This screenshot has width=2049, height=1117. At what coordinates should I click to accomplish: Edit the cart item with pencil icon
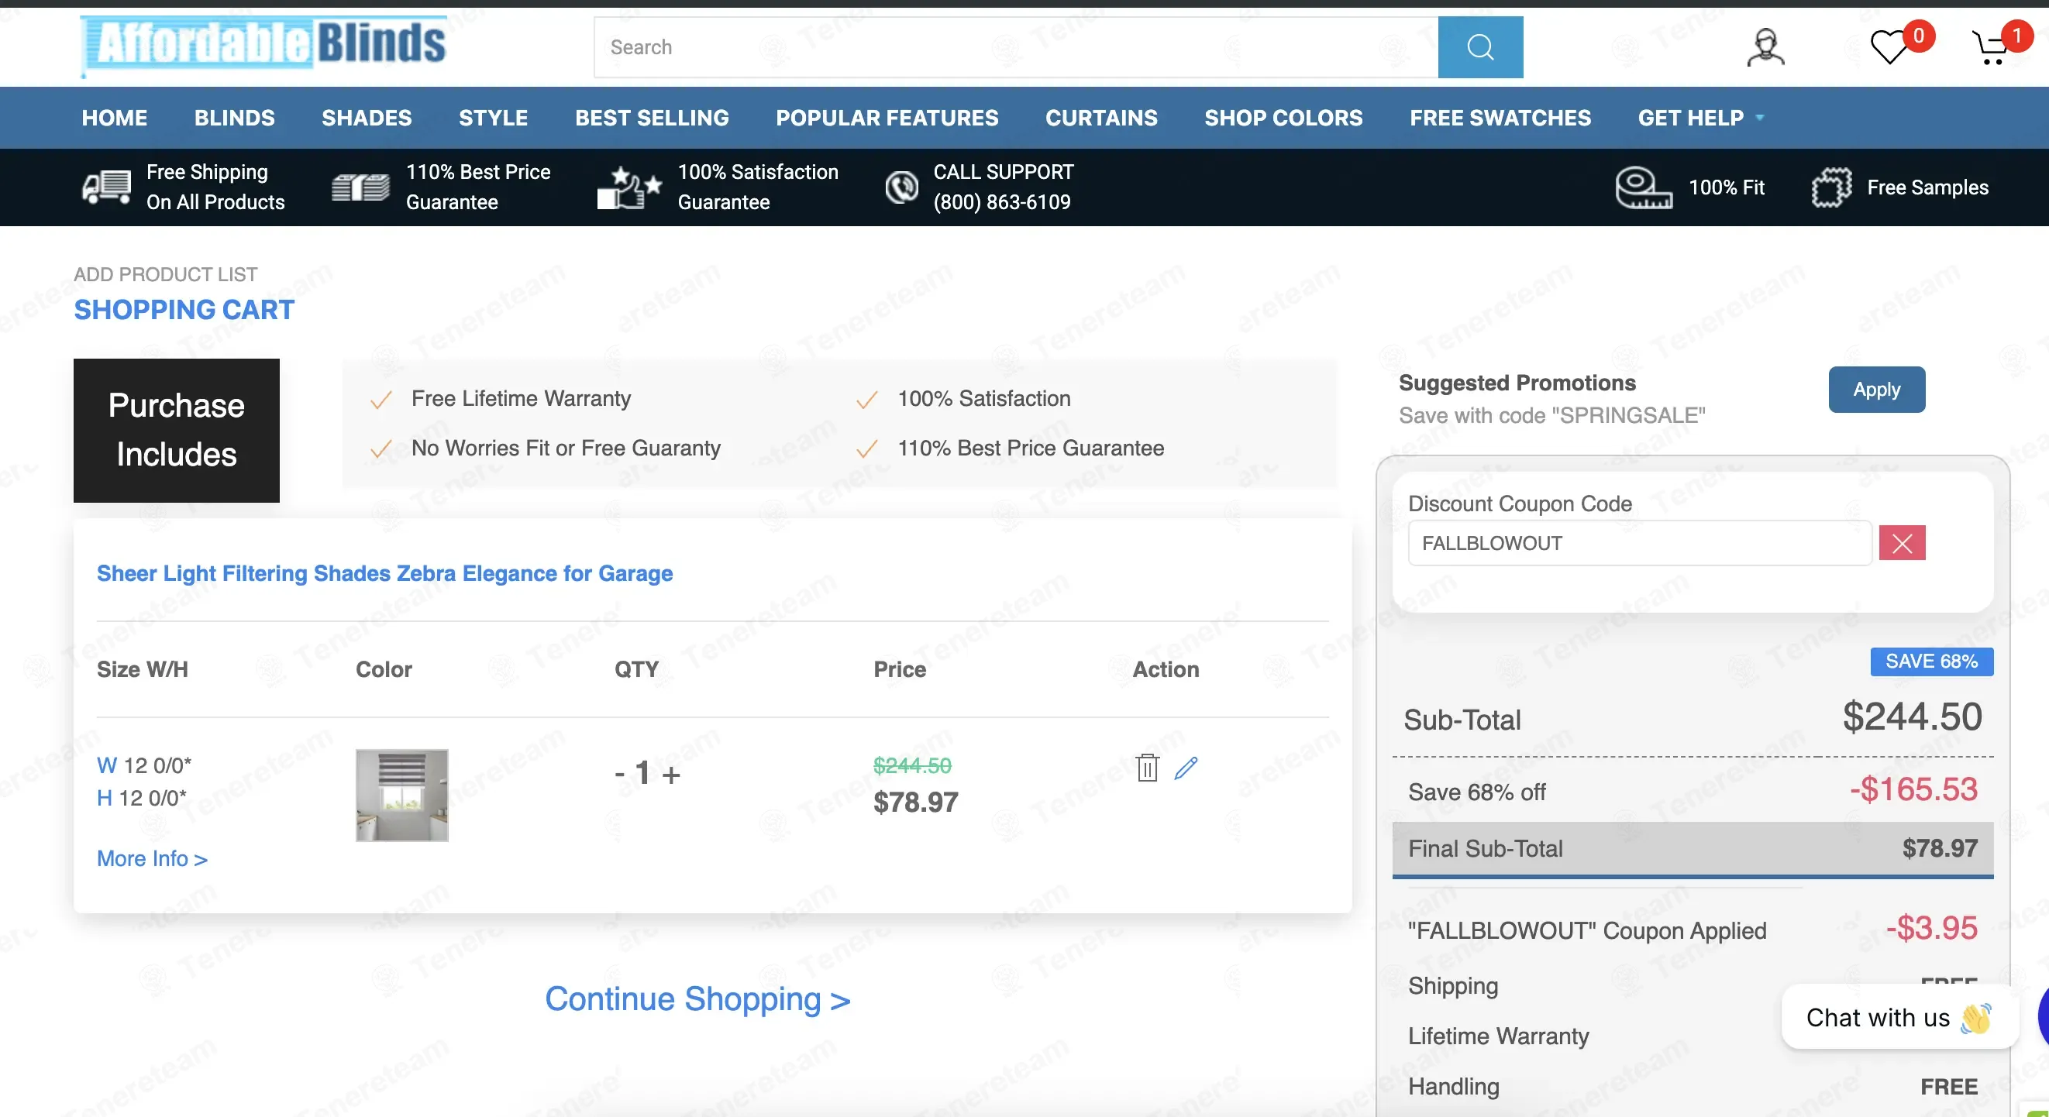(x=1186, y=768)
